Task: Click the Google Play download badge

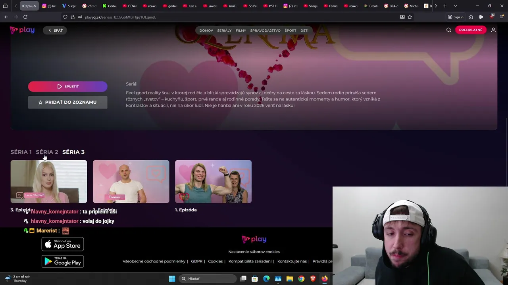Action: pyautogui.click(x=63, y=261)
